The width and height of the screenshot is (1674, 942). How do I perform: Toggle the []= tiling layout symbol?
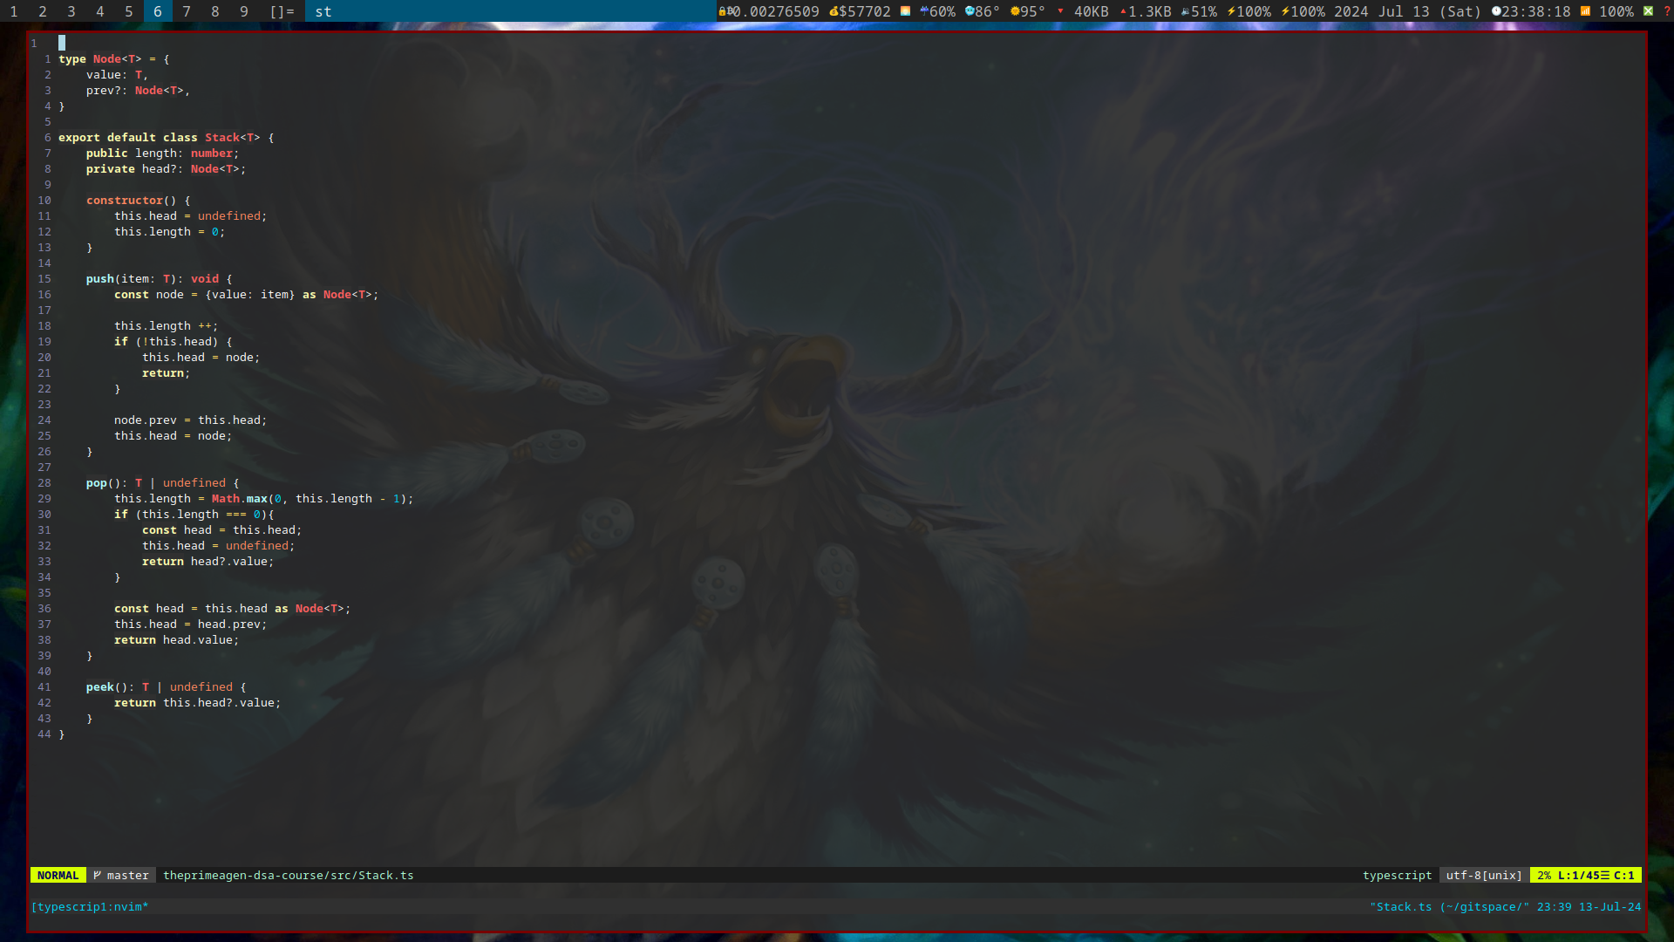click(x=282, y=11)
